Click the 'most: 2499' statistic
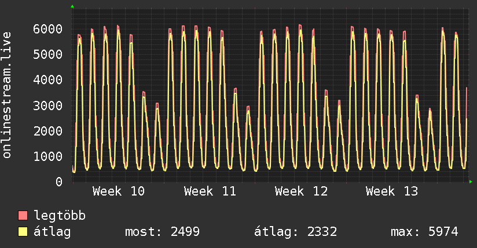Viewport: 477px width, 248px height. point(163,232)
